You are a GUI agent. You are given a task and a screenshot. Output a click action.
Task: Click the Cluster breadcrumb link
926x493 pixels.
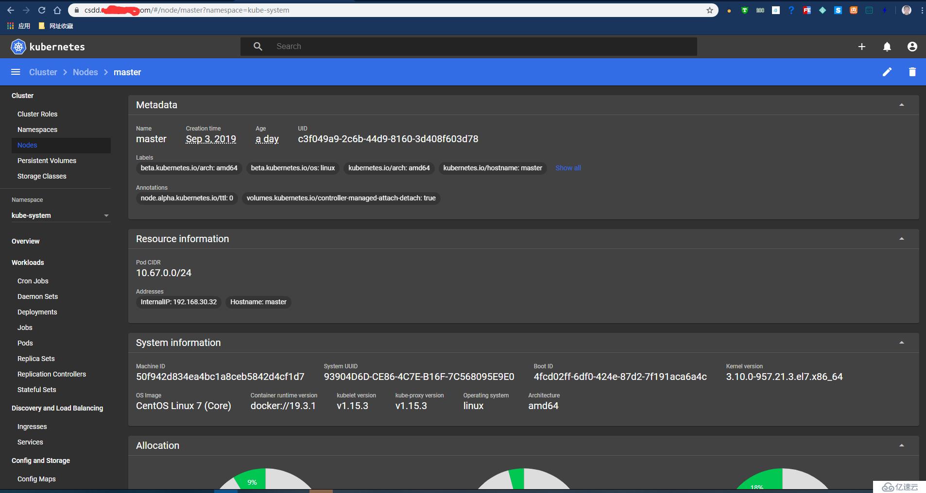(x=43, y=72)
